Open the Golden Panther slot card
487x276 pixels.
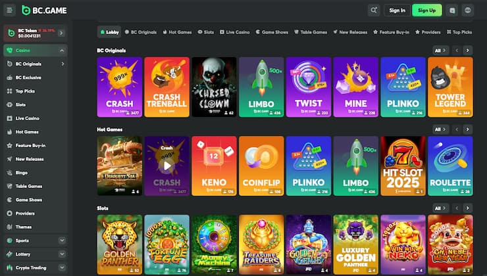pos(120,244)
